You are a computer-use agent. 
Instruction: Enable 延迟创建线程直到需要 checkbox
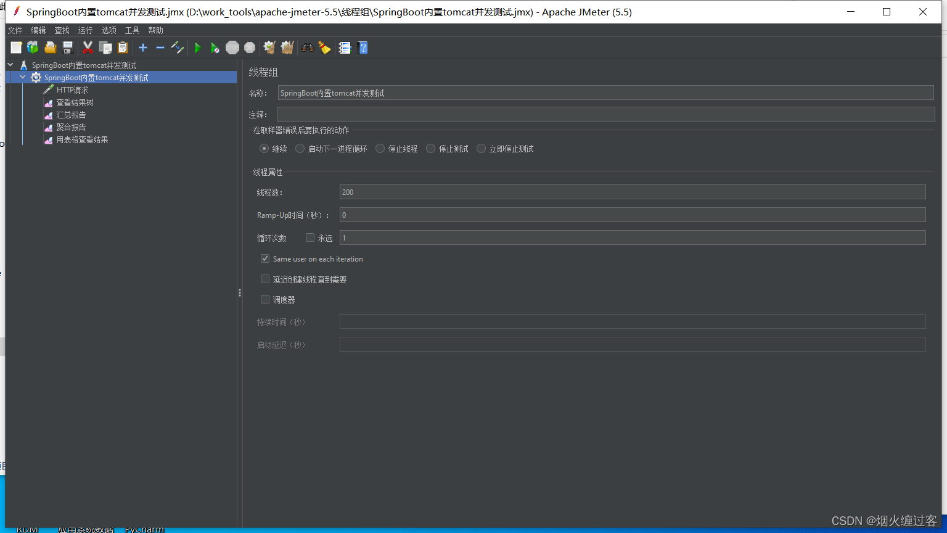265,279
